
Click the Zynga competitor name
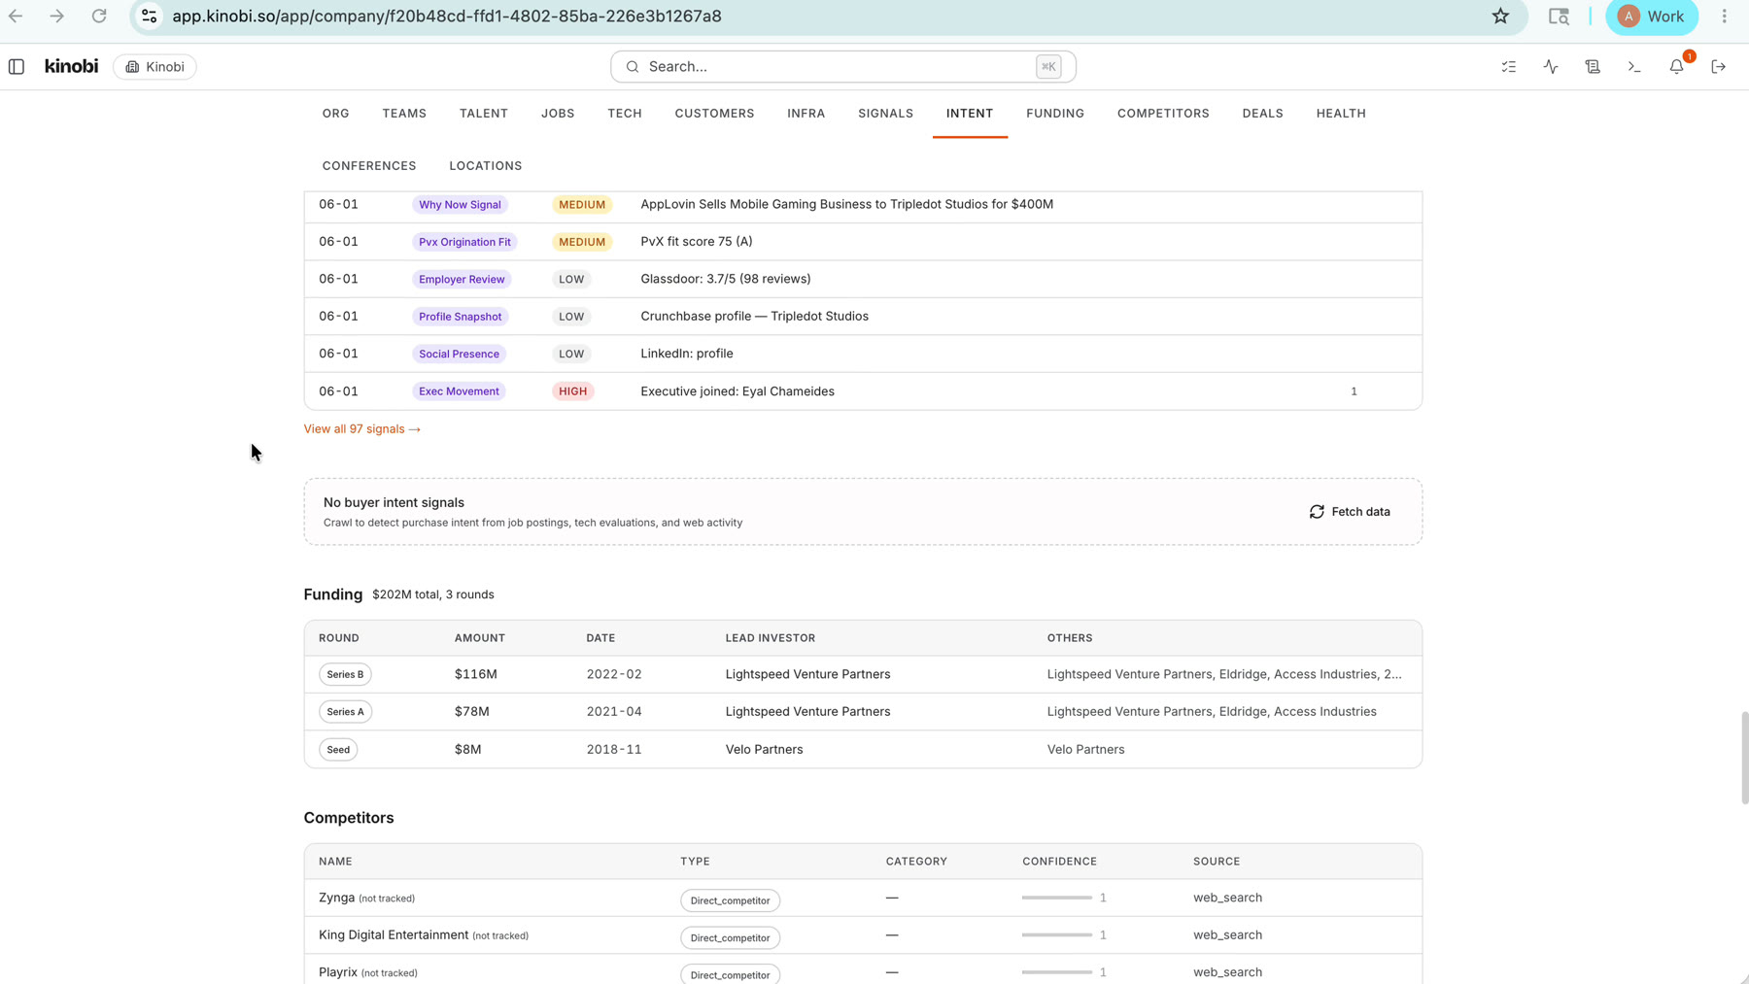tap(337, 898)
